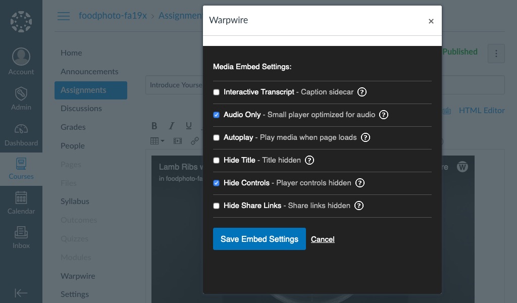
Task: Toggle the hamburger course menu
Action: (x=63, y=16)
